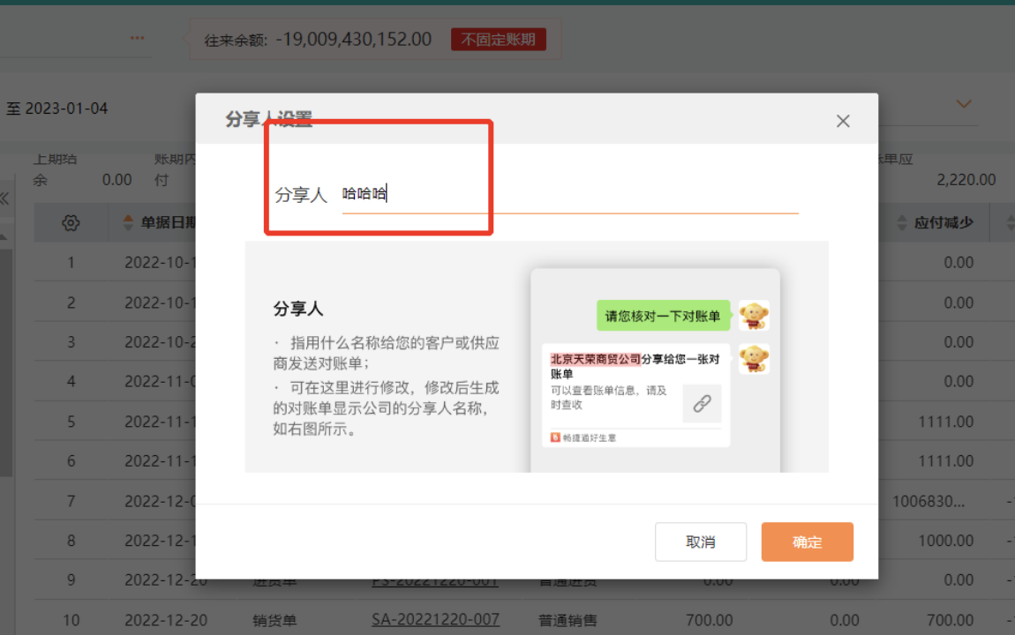Sort by 应付减少 column arrows

(902, 223)
